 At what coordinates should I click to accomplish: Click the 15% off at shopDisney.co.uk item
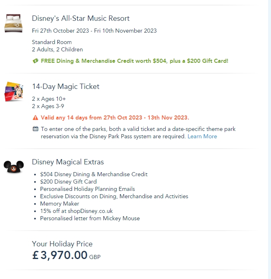pos(76,211)
